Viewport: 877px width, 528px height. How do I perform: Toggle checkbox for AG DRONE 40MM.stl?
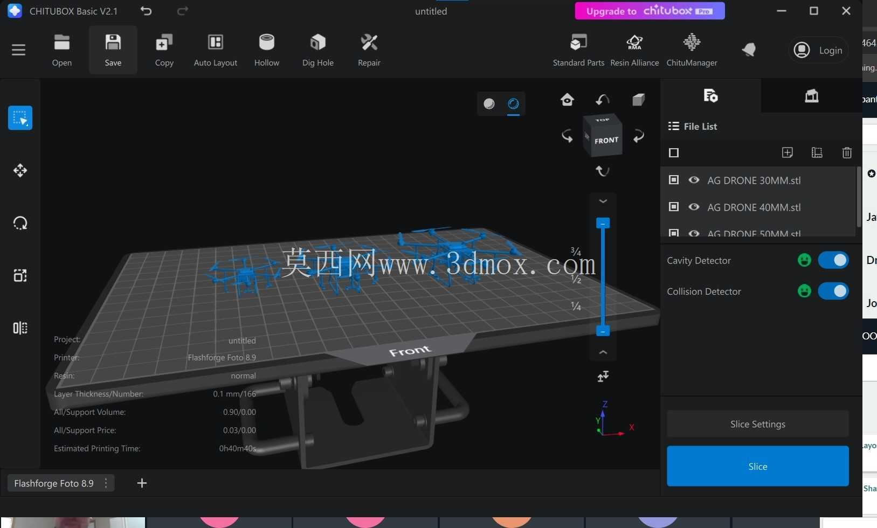pyautogui.click(x=674, y=207)
